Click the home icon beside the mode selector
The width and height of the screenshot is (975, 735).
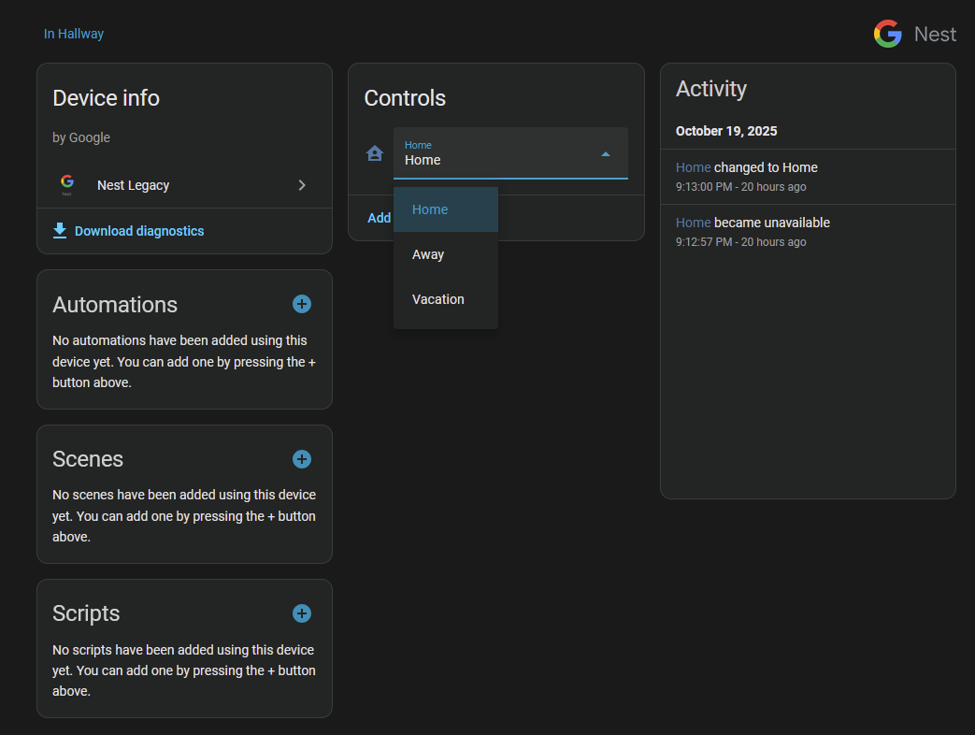375,153
